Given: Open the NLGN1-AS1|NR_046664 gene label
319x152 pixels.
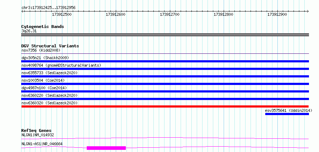Looking at the screenshot, I should [x=42, y=144].
